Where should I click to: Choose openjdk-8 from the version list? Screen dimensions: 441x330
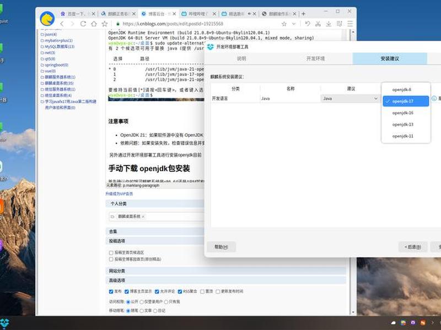point(406,90)
